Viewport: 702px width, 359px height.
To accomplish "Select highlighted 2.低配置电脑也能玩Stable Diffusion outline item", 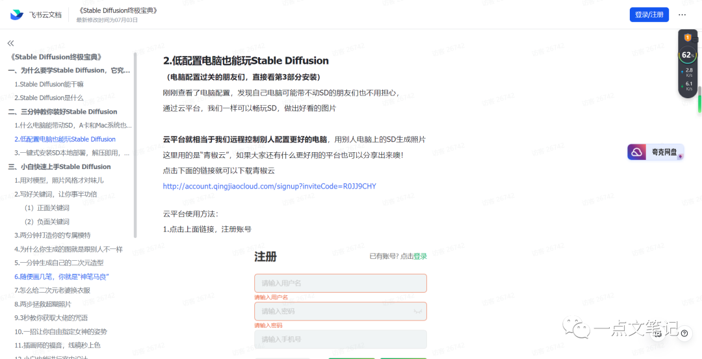I will pyautogui.click(x=65, y=139).
